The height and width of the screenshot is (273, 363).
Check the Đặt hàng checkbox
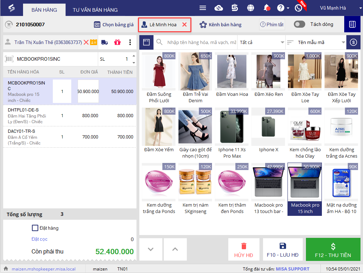tap(35, 228)
